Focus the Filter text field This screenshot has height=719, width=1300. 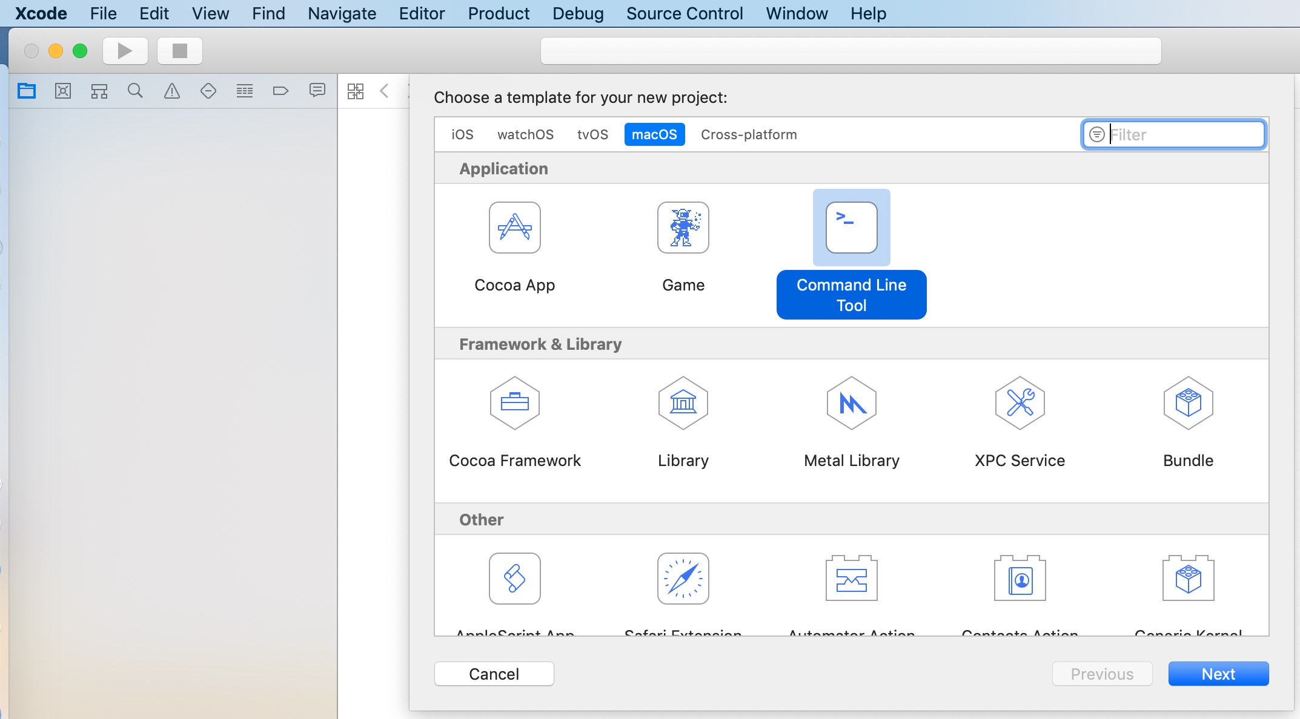click(x=1173, y=134)
